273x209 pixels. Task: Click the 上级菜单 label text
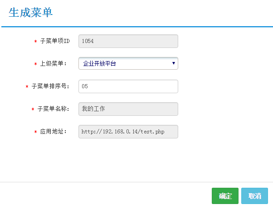(x=54, y=64)
